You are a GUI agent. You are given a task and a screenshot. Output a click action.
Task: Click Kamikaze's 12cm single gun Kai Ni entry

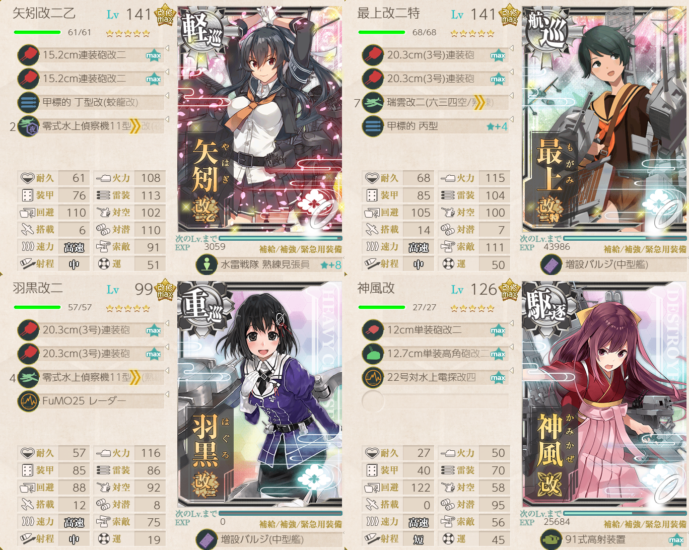coord(436,330)
